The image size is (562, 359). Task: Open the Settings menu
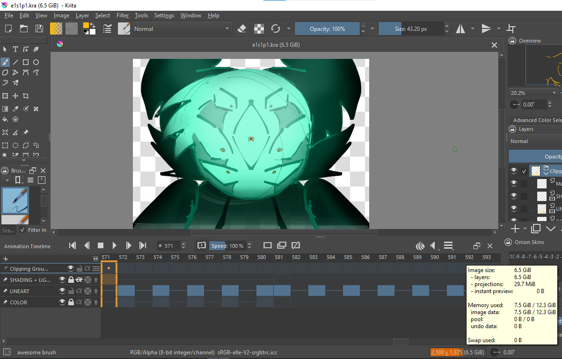point(164,15)
